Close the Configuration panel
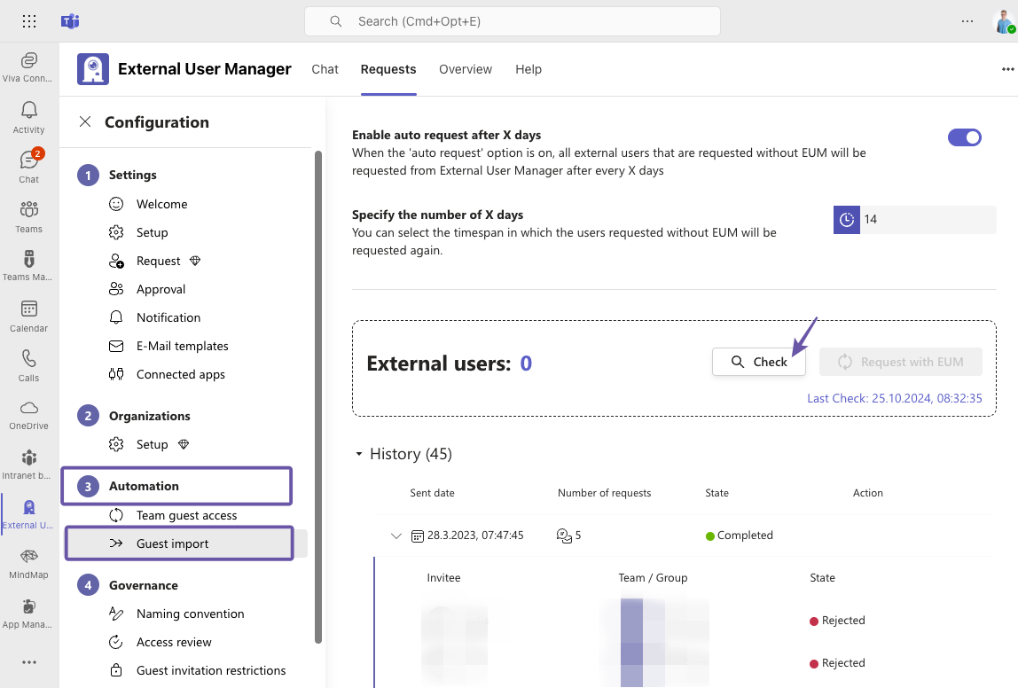This screenshot has width=1018, height=688. pyautogui.click(x=85, y=121)
